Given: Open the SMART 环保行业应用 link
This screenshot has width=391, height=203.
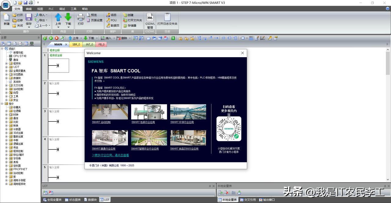Looking at the screenshot, I should click(182, 122).
